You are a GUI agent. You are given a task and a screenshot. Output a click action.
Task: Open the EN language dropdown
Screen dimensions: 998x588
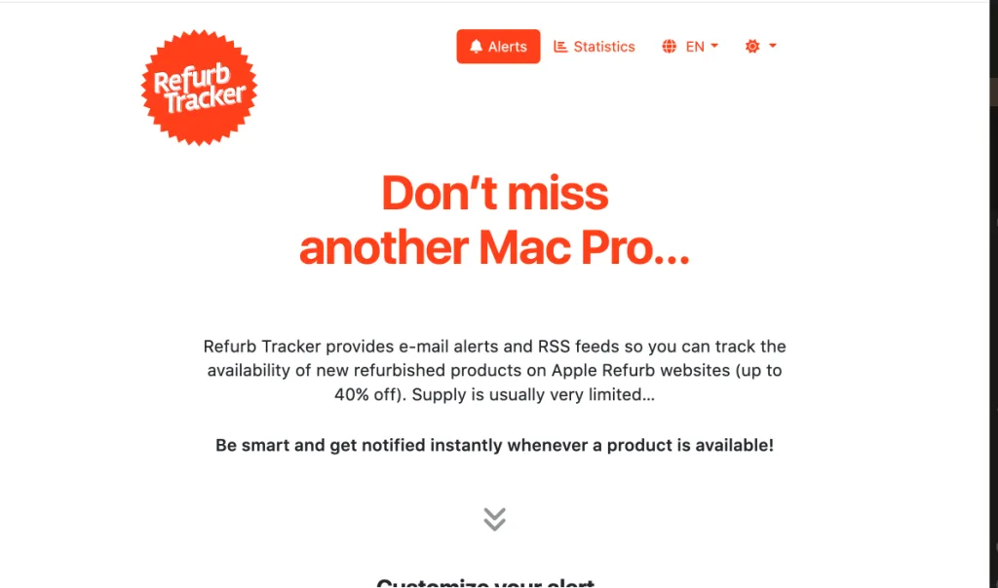coord(690,47)
